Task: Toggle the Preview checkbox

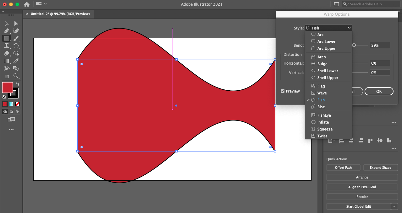Action: pyautogui.click(x=283, y=91)
